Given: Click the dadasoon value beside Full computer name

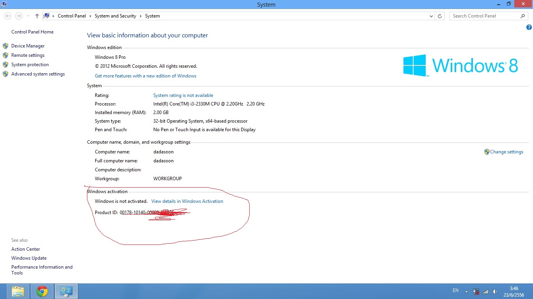Looking at the screenshot, I should pyautogui.click(x=163, y=161).
